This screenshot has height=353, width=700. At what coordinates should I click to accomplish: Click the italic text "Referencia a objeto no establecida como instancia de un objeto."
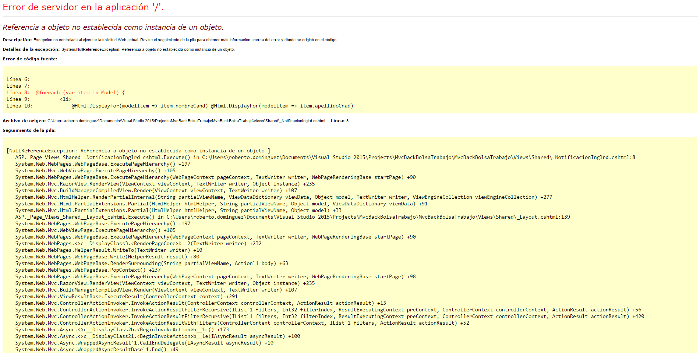(x=113, y=27)
